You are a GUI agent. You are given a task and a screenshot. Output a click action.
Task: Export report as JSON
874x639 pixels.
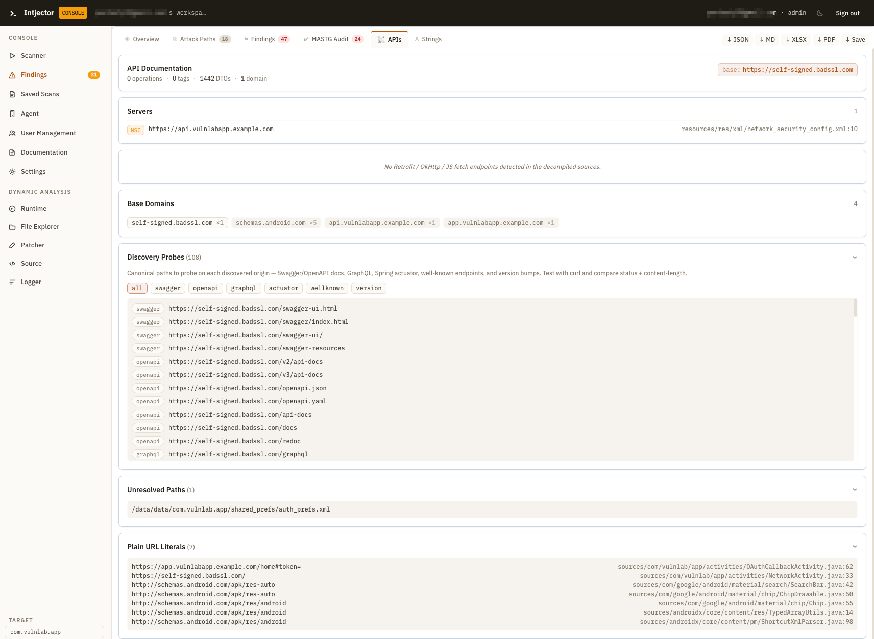click(738, 40)
